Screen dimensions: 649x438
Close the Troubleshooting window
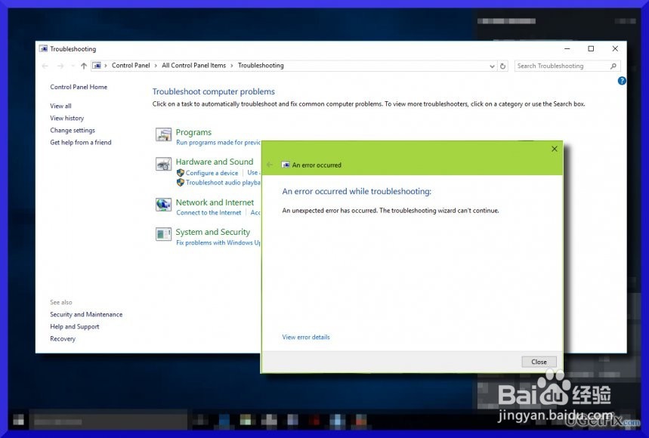tap(615, 49)
